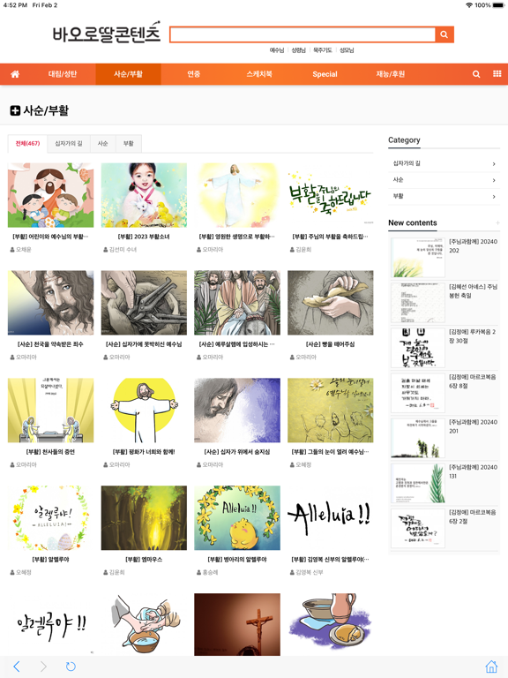Open the 2023 부활소녀 thumbnail
This screenshot has height=678, width=508.
coord(144,195)
